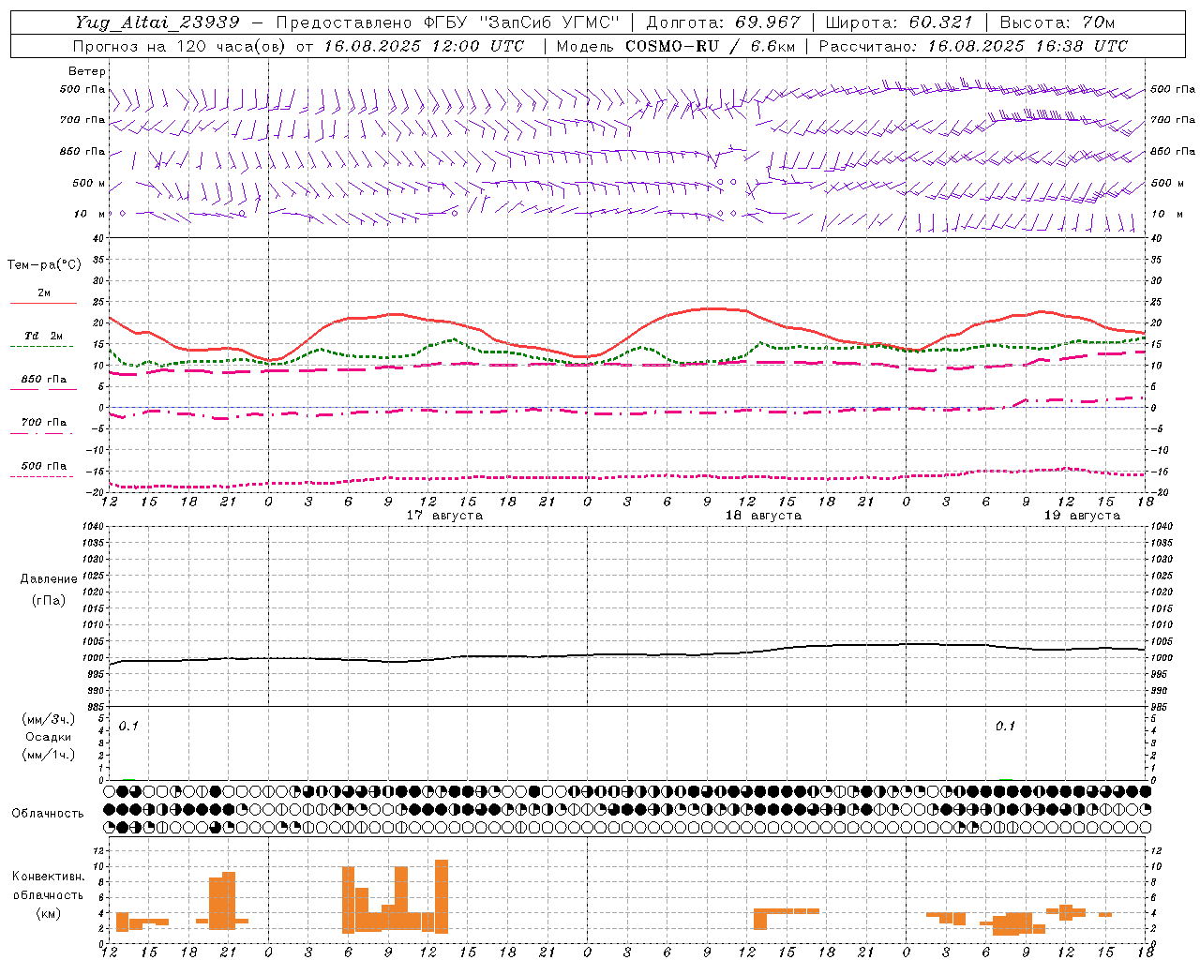The width and height of the screenshot is (1200, 960).
Task: Click the Рассчитано 16.08.2025 16:38 UTC timestamp
Action: click(x=973, y=46)
